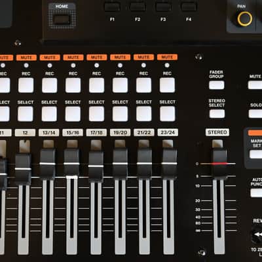The height and width of the screenshot is (262, 262).
Task: Arm REC on channel 21/22
Action: 143,85
